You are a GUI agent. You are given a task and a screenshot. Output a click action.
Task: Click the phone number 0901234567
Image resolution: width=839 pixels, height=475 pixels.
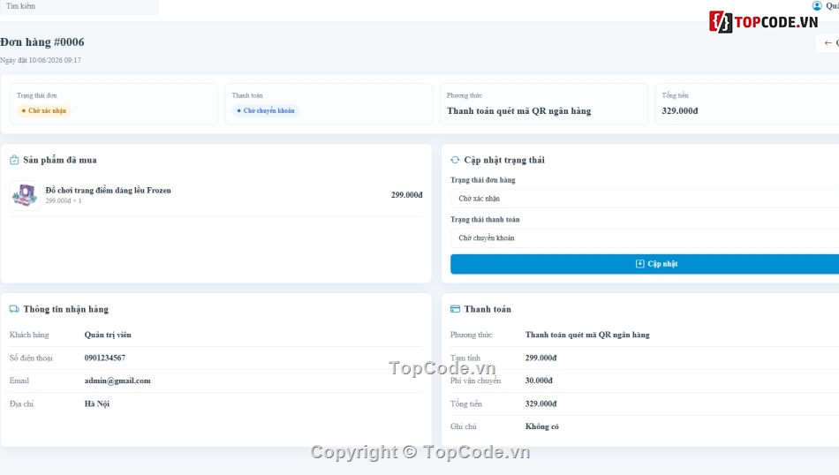coord(105,358)
